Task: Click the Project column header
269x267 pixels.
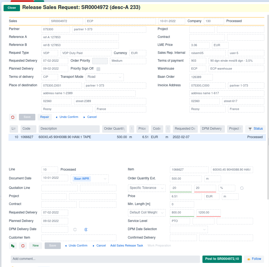Action: point(235,129)
